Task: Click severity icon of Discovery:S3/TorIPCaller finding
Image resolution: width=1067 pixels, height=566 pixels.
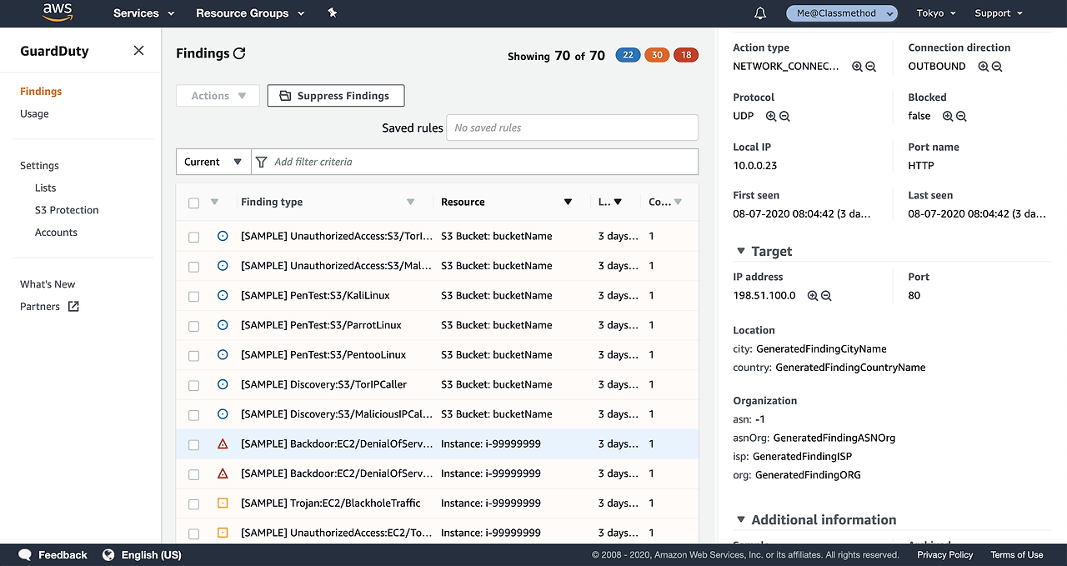Action: pyautogui.click(x=223, y=385)
